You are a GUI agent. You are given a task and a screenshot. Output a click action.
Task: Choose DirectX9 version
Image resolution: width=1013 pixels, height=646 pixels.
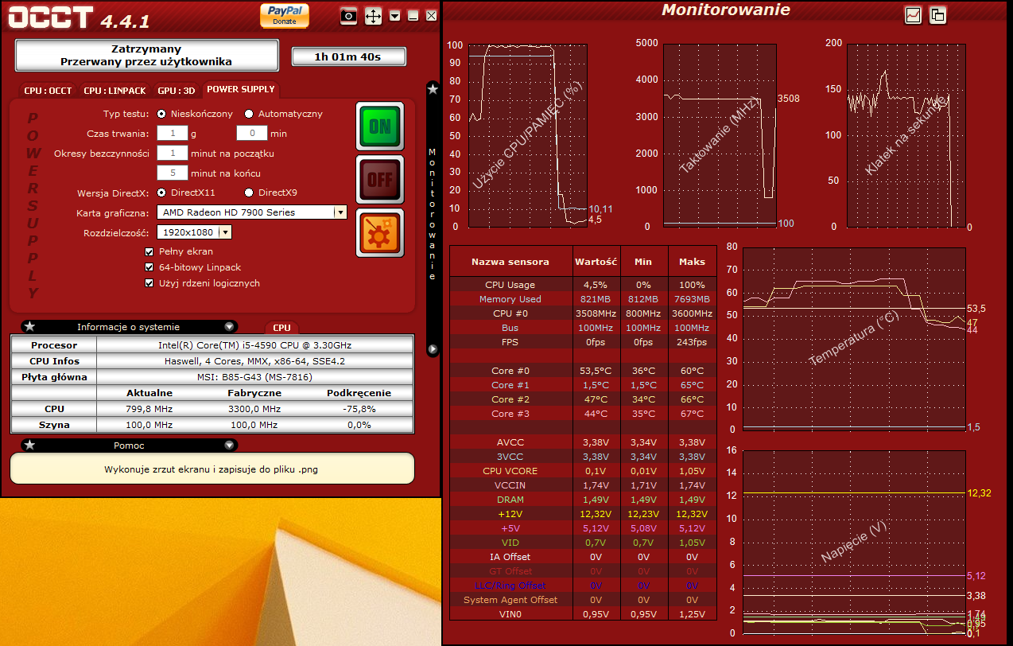click(249, 193)
